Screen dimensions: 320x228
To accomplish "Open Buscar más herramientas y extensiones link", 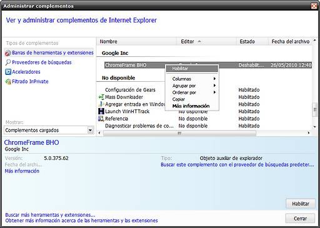I will [50, 215].
